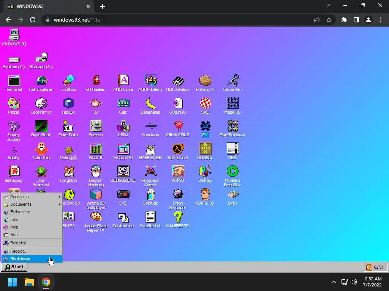Image resolution: width=389 pixels, height=291 pixels.
Task: Open a new browser tab
Action: coord(103,6)
